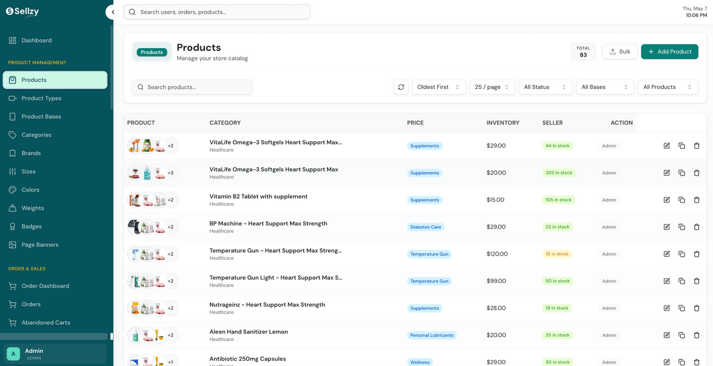This screenshot has height=366, width=713.
Task: Click the Sellzy logo icon
Action: tap(10, 11)
